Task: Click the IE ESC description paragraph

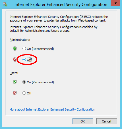Action: [x=59, y=19]
